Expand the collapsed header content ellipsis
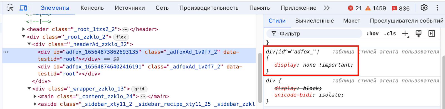Image resolution: width=445 pixels, height=109 pixels. (x=125, y=29)
